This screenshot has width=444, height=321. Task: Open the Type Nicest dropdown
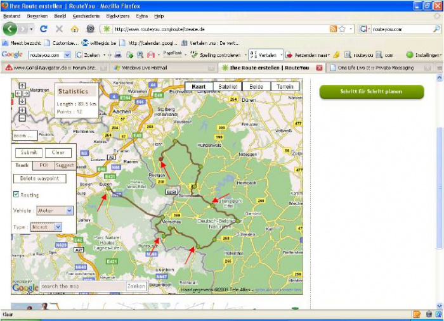(x=58, y=227)
